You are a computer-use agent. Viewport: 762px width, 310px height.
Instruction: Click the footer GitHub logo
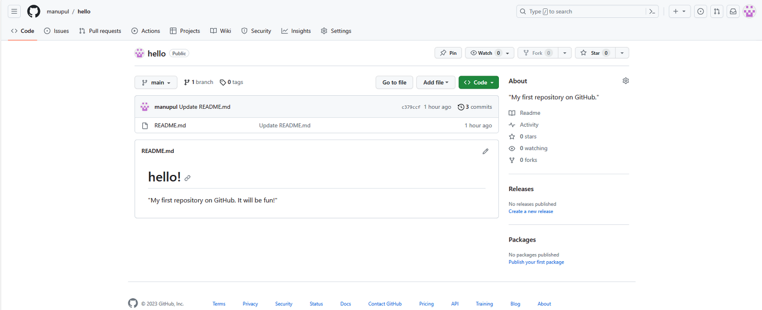coord(133,303)
